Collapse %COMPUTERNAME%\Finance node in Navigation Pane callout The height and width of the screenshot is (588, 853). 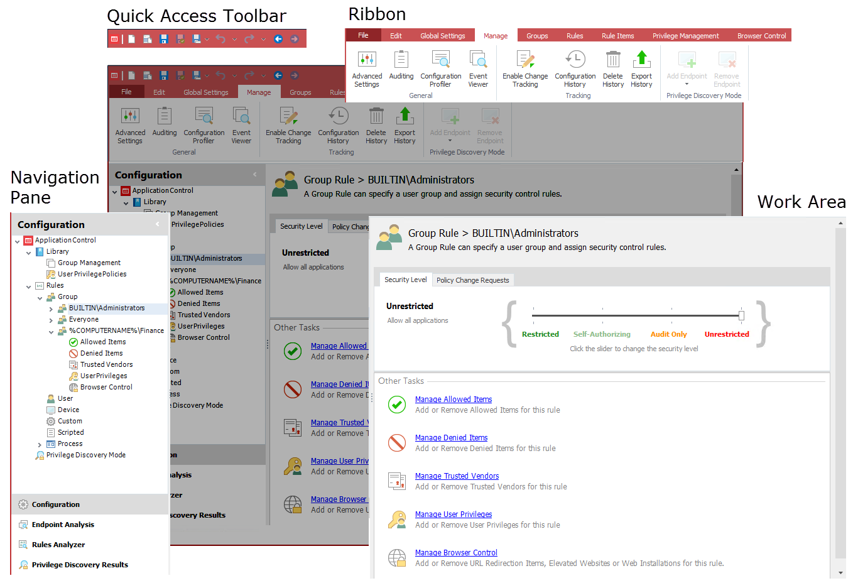[51, 332]
